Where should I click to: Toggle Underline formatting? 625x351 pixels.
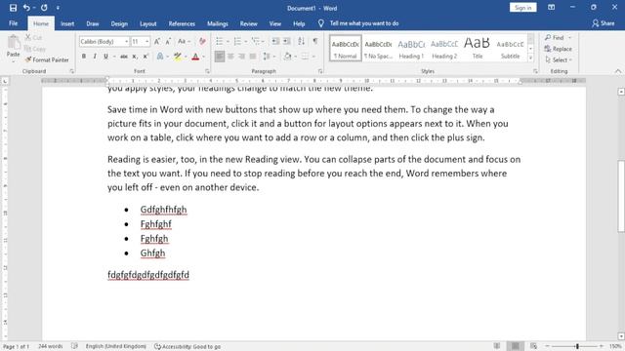pyautogui.click(x=105, y=57)
